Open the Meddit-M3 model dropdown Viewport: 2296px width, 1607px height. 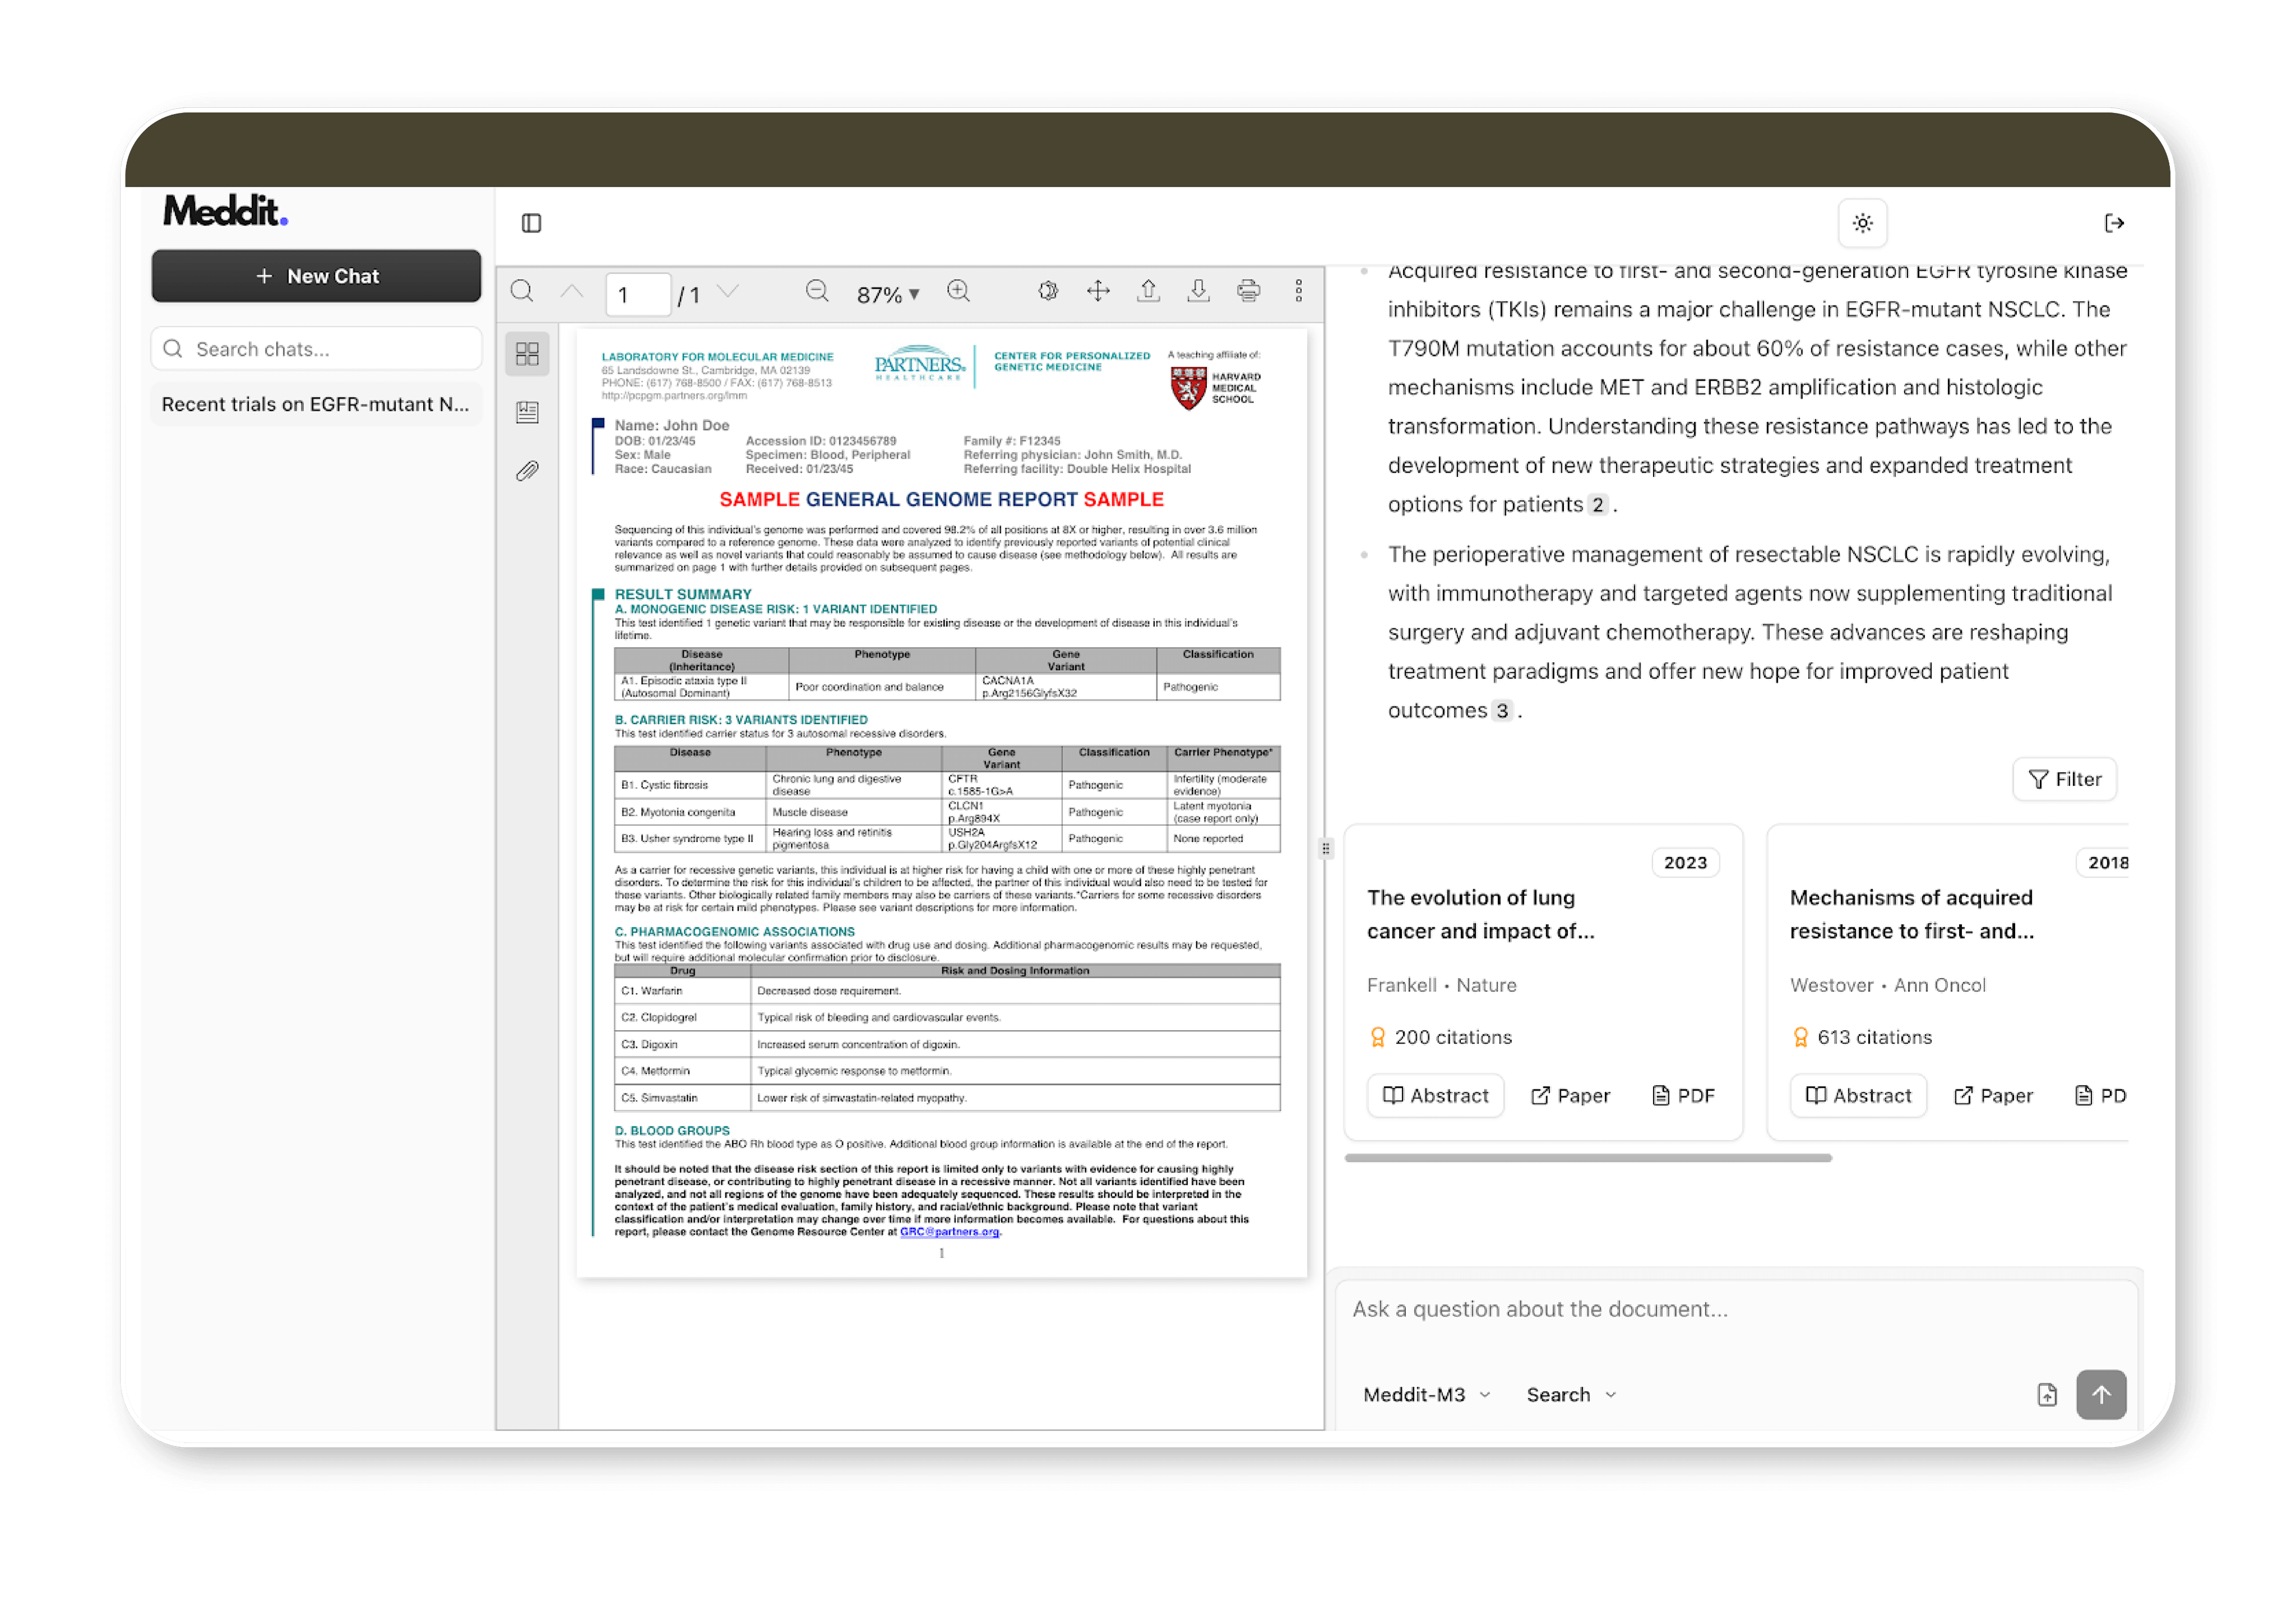tap(1426, 1394)
